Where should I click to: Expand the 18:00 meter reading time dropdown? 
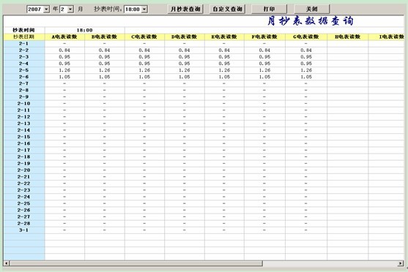coord(144,10)
